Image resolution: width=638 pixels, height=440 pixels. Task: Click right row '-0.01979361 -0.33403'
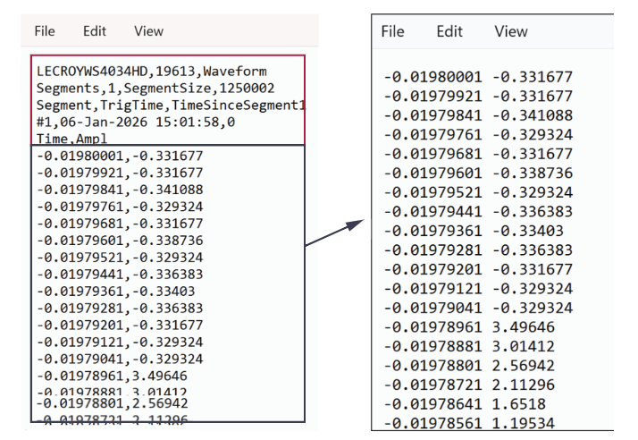point(474,231)
